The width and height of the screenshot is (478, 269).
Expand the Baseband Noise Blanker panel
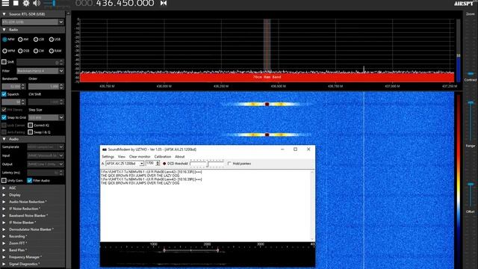tap(4, 216)
